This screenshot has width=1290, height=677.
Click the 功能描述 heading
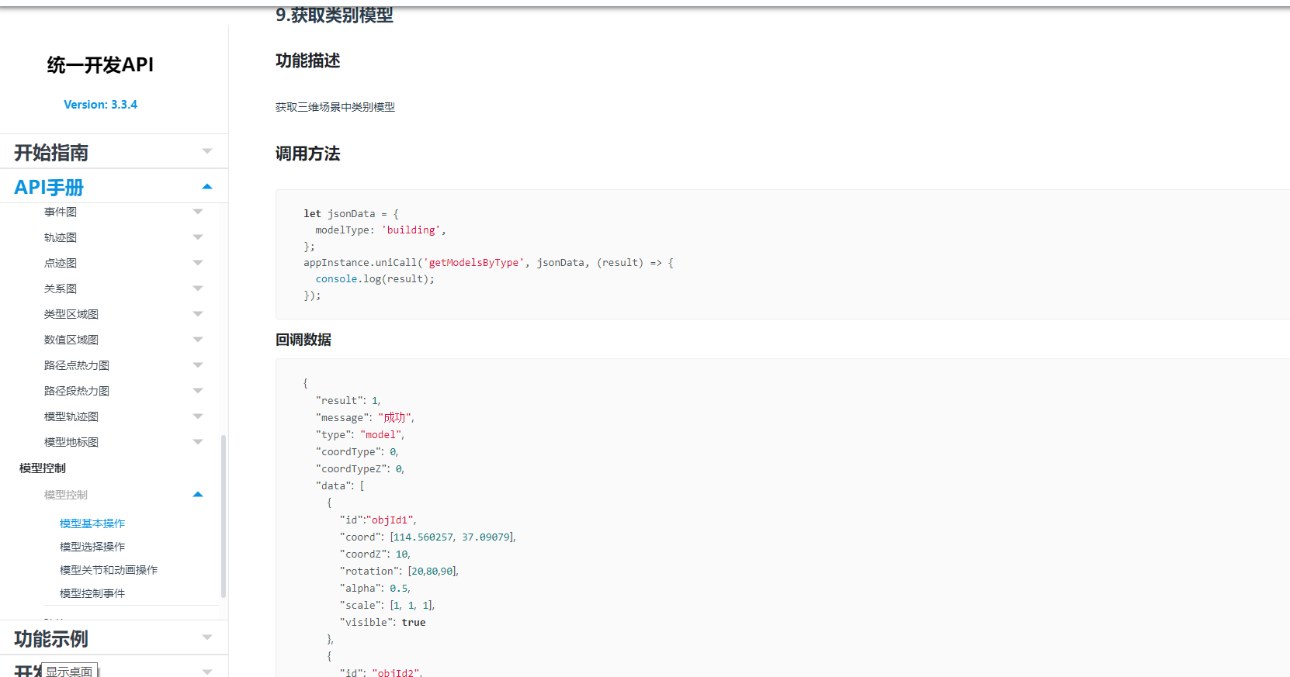tap(308, 60)
